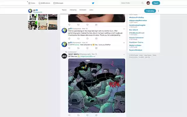
Task: Click the YEEZY MAFIA account name
Action: [x=73, y=54]
